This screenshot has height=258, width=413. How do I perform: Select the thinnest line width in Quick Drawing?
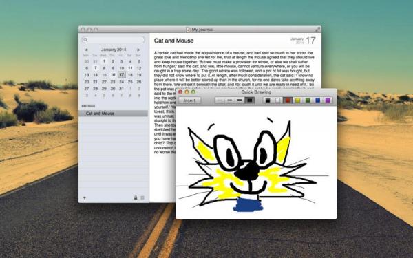pyautogui.click(x=220, y=100)
